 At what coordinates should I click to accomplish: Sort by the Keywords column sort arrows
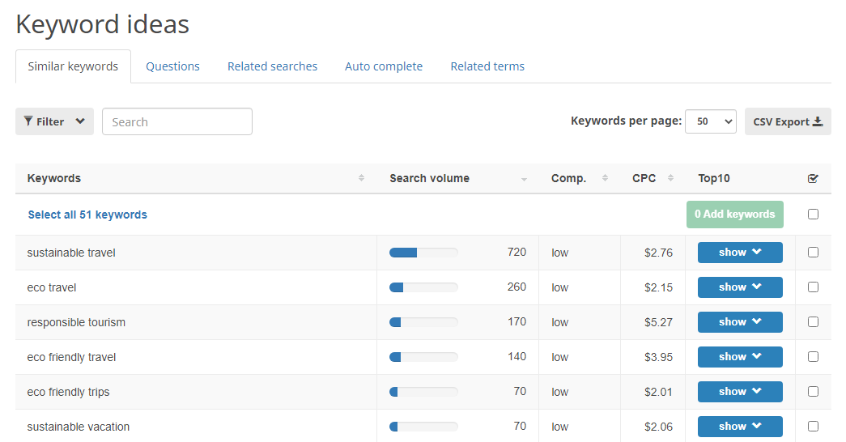click(x=362, y=178)
